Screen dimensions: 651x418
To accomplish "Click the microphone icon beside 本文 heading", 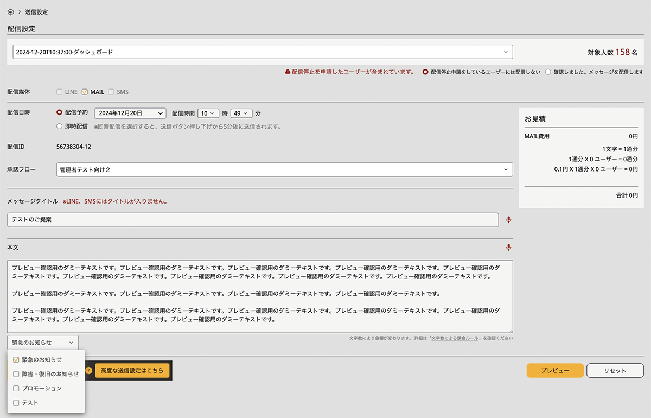I will coord(508,248).
